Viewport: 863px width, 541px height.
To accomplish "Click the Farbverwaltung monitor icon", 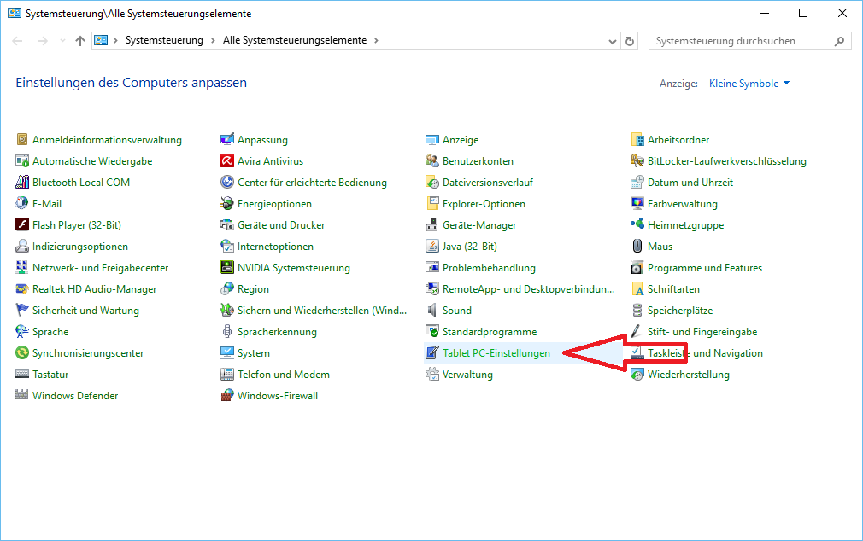I will 637,203.
